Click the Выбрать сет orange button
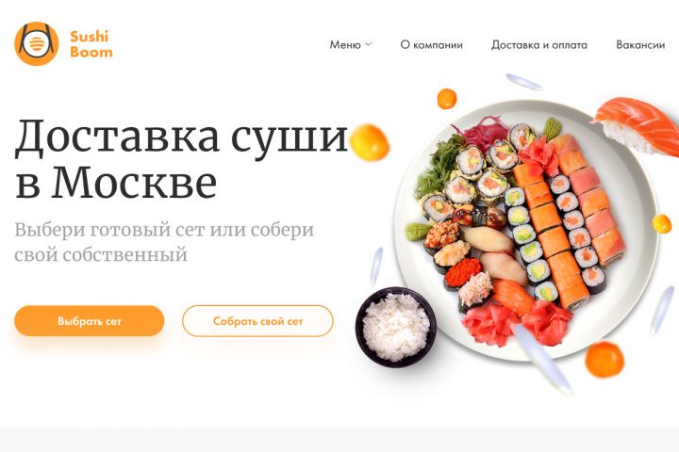 [x=90, y=321]
